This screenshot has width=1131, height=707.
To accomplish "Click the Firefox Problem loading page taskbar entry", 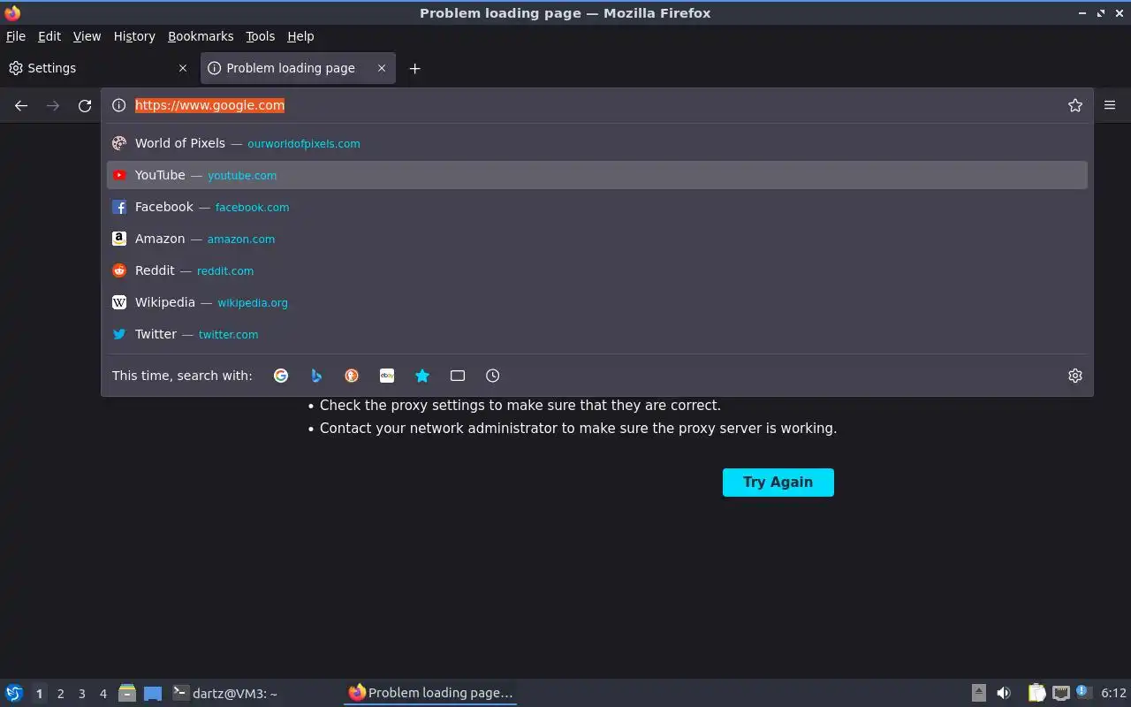I will (430, 693).
